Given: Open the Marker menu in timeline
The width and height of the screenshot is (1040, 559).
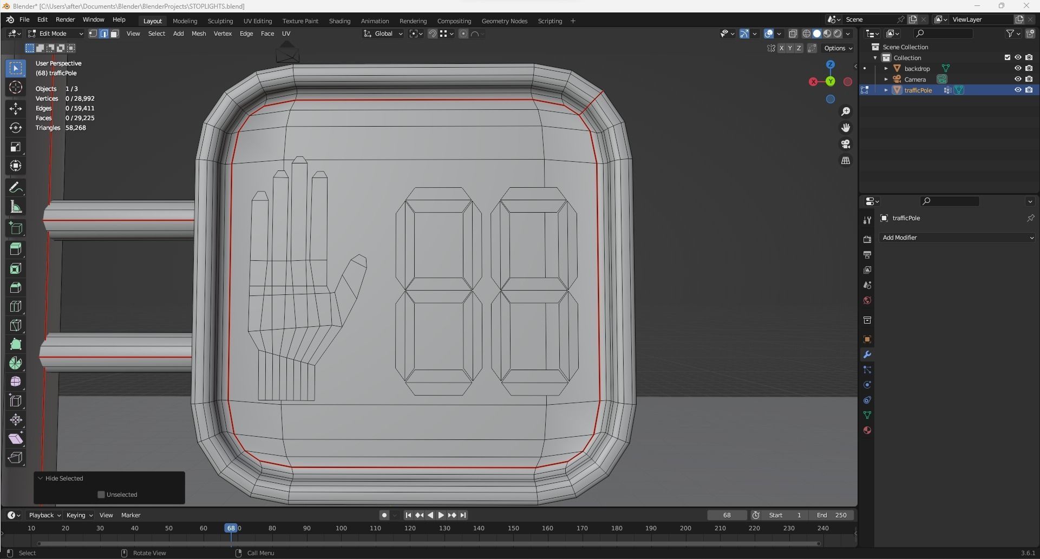Looking at the screenshot, I should point(130,515).
